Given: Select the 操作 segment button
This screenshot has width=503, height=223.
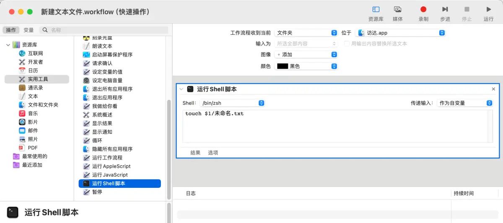Looking at the screenshot, I should coord(11,30).
